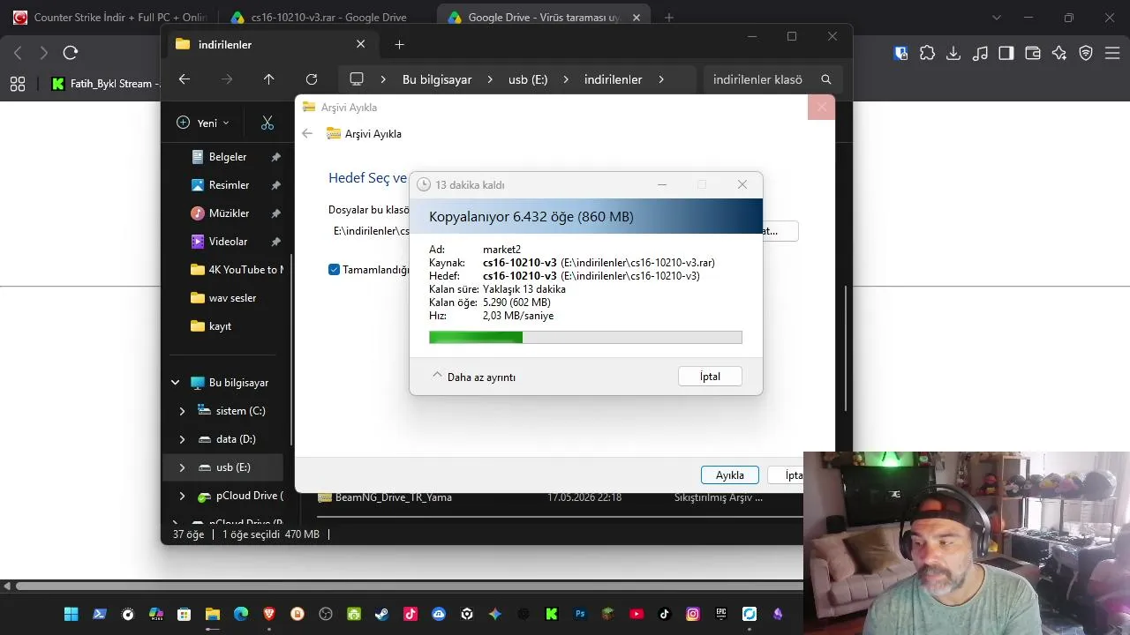Click the music note media control icon
Viewport: 1130px width, 635px height.
point(980,53)
